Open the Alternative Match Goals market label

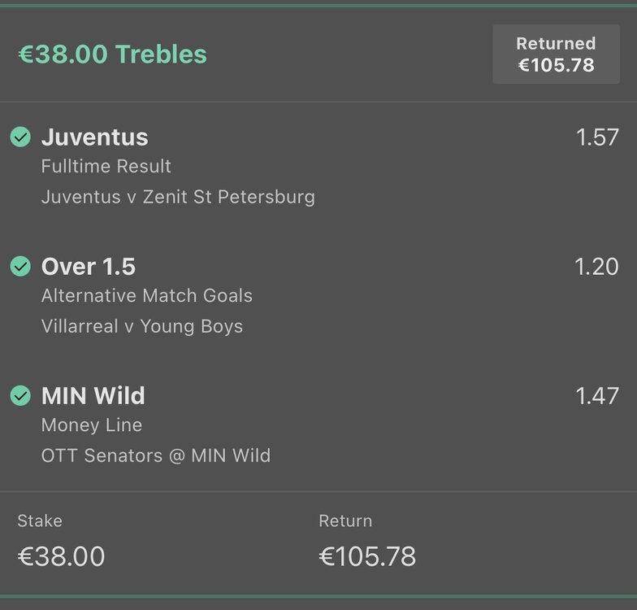[x=146, y=296]
